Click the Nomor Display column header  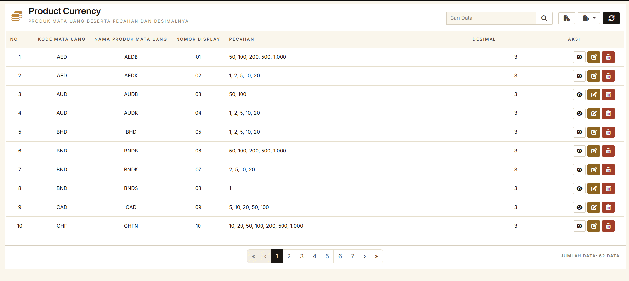[198, 39]
